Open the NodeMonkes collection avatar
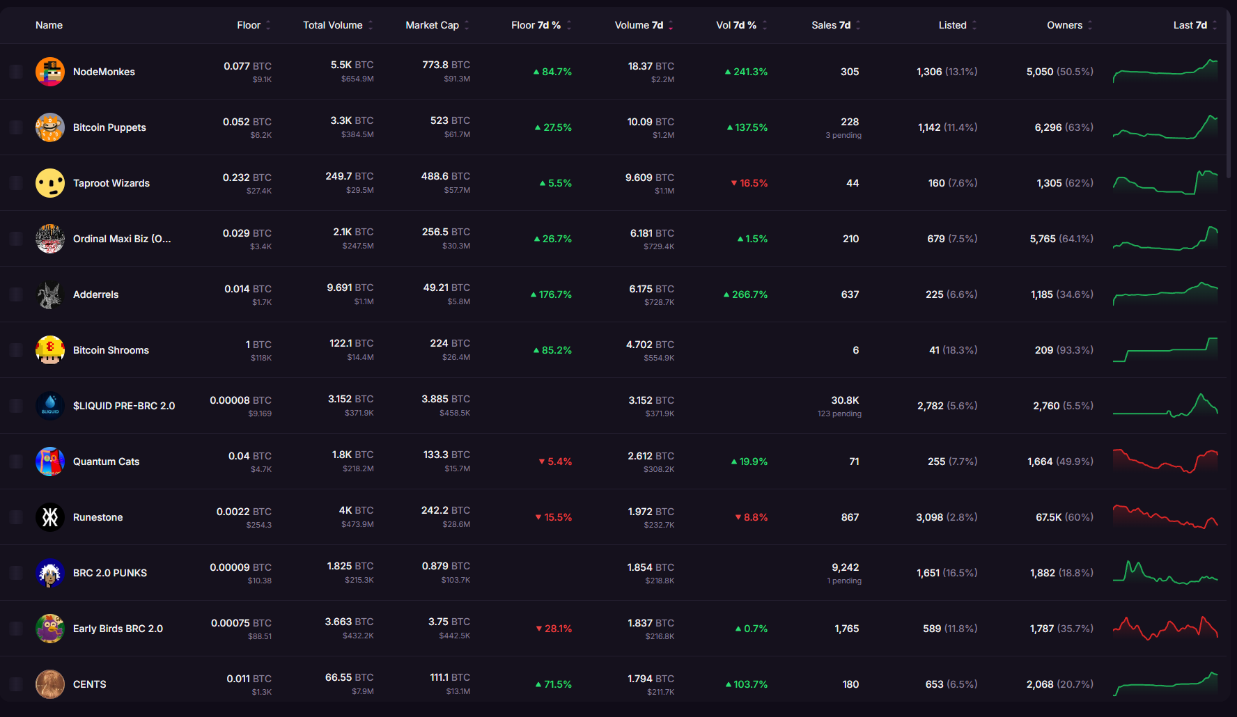The height and width of the screenshot is (717, 1237). (50, 72)
